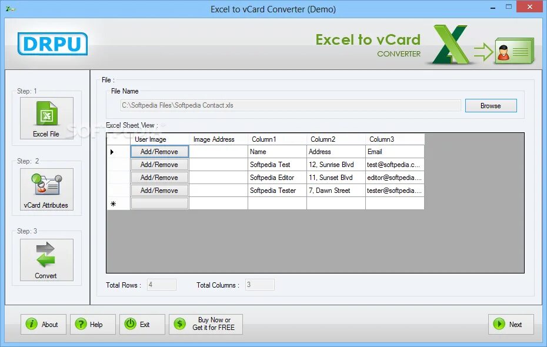Select the 'Address' cell
This screenshot has height=347, width=547.
click(x=336, y=152)
